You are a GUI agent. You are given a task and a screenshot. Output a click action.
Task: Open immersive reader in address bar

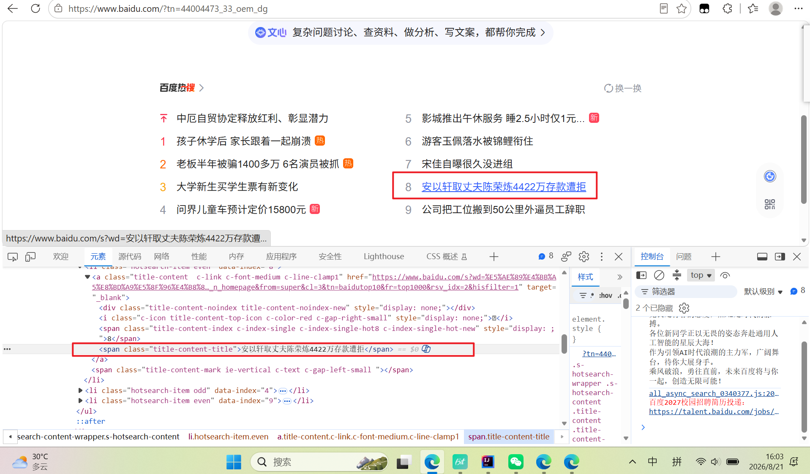point(664,8)
